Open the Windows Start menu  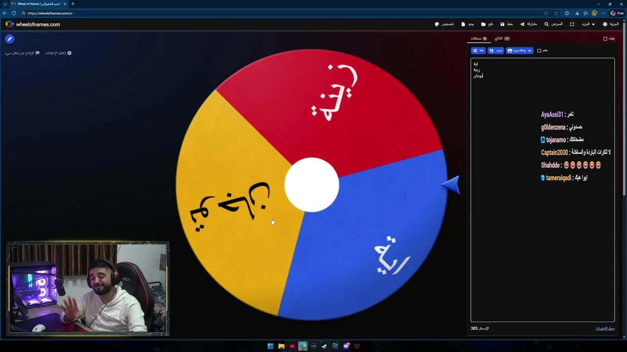(270, 346)
